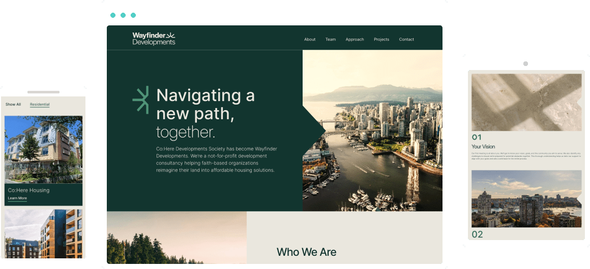
Task: Click the Vancouver aerial skyline hero image
Action: tap(372, 130)
